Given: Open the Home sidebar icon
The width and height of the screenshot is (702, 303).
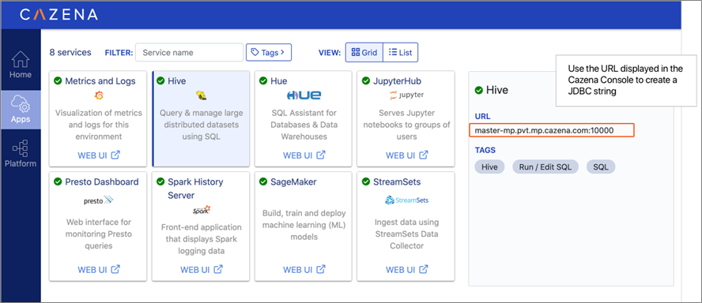Looking at the screenshot, I should click(x=21, y=59).
